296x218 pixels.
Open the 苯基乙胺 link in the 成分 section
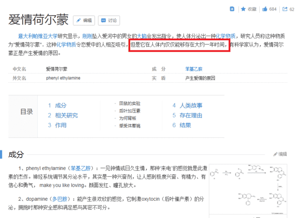[80, 168]
